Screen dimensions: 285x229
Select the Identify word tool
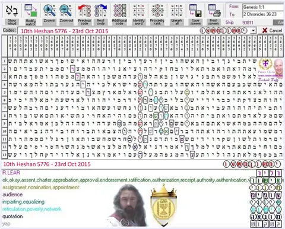point(138,14)
